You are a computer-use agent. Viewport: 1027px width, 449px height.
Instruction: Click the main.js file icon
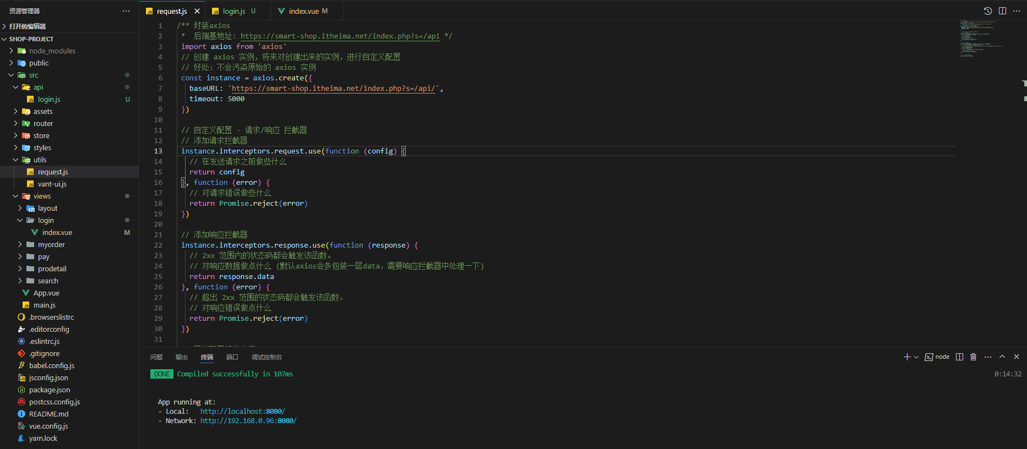26,305
